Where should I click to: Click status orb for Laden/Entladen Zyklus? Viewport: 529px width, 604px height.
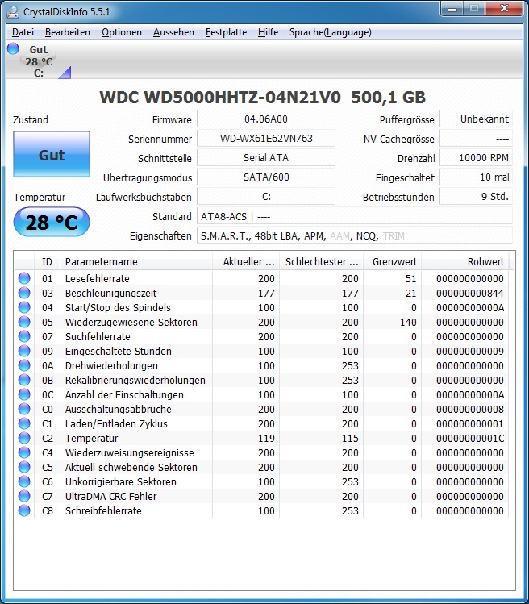click(24, 423)
